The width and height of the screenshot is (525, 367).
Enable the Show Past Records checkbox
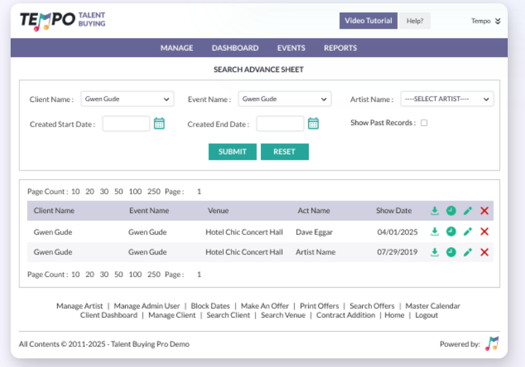coord(424,123)
